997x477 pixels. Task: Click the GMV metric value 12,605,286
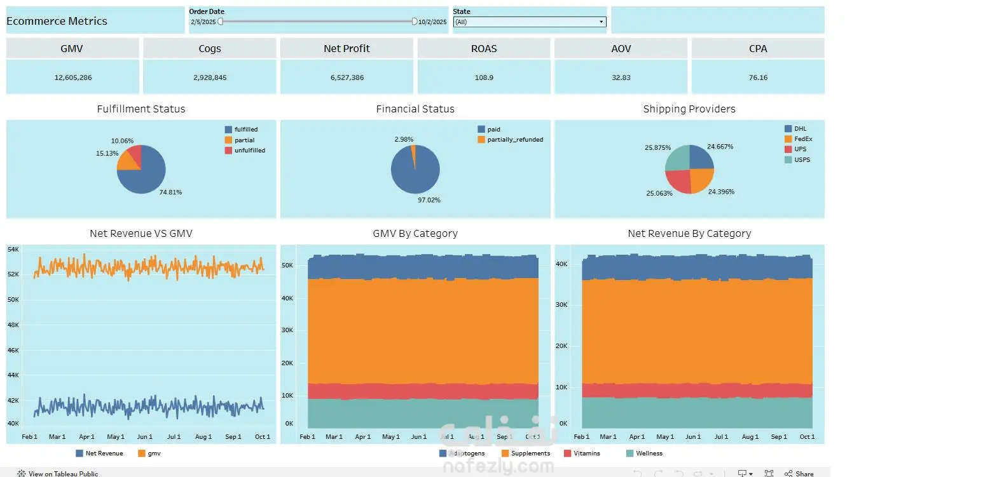(x=73, y=77)
